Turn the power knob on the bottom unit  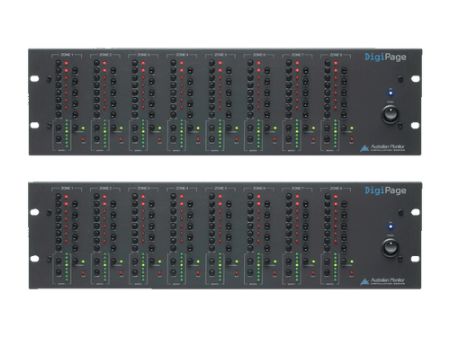point(391,248)
